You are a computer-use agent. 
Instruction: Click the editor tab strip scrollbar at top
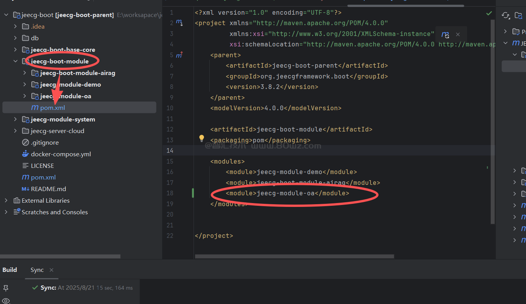pos(406,5)
